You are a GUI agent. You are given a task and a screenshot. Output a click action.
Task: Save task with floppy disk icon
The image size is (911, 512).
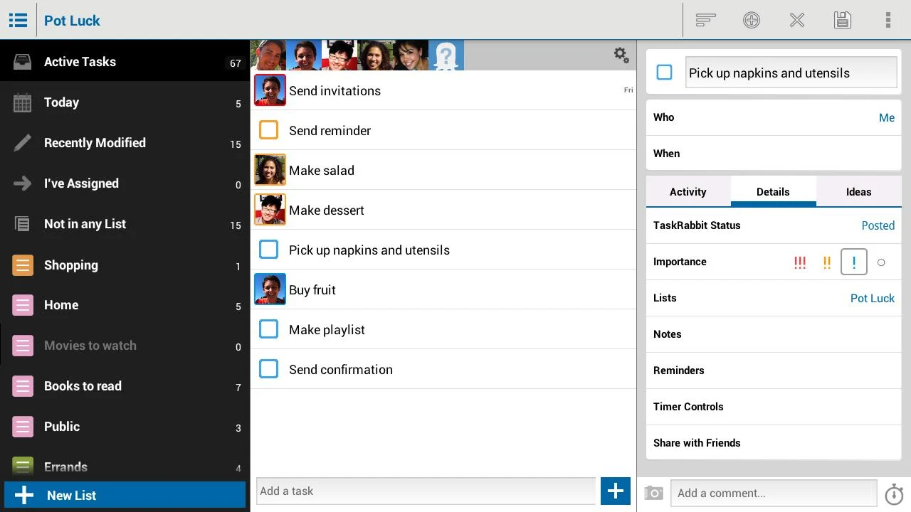pyautogui.click(x=843, y=20)
